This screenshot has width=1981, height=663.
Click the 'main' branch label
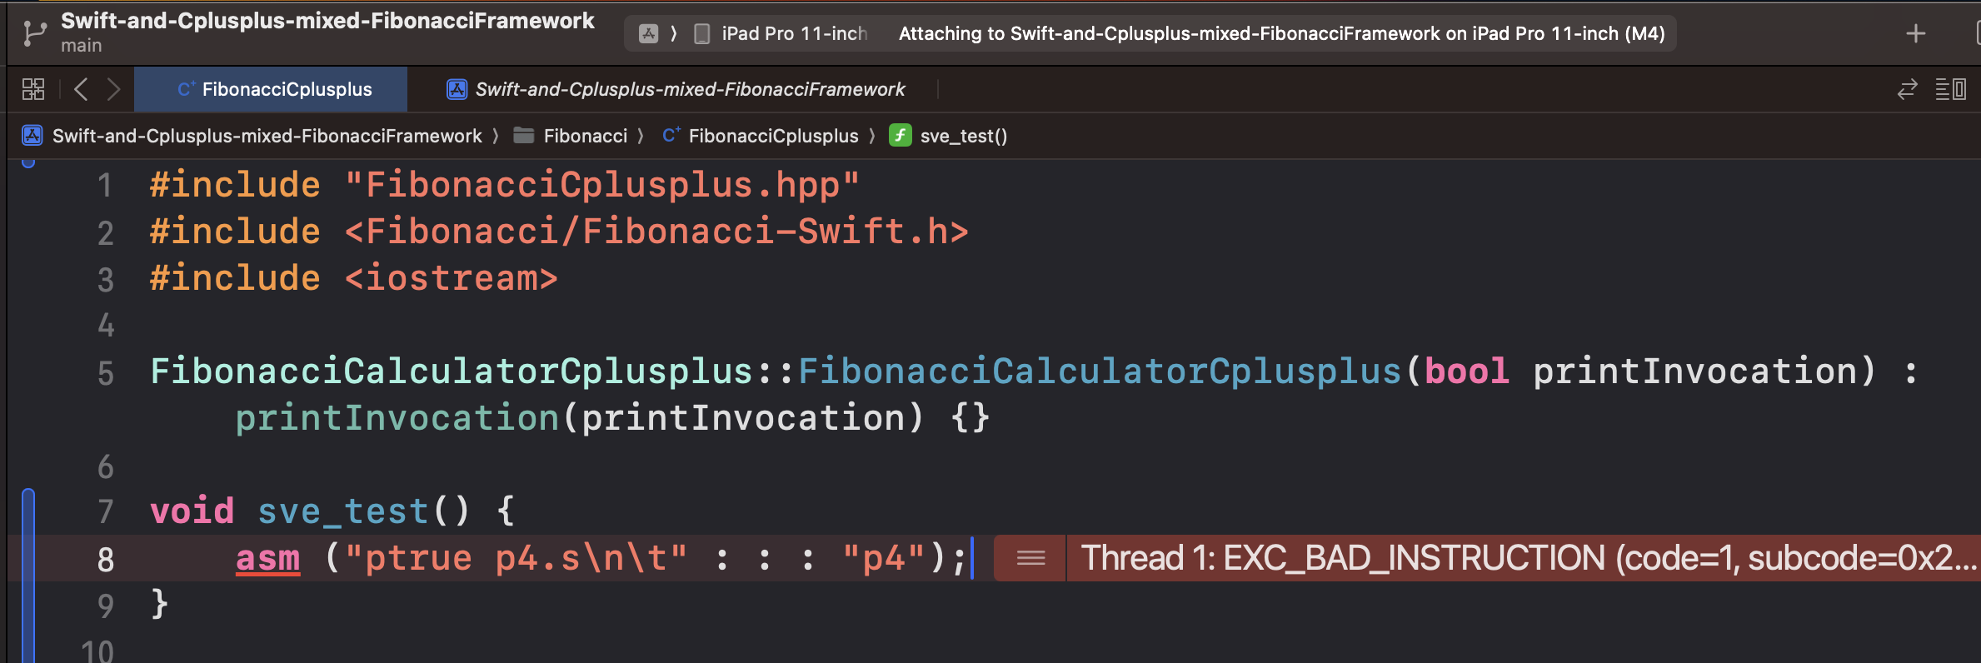[x=81, y=46]
